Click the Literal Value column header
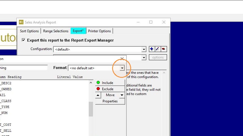243x136 pixels. click(x=70, y=77)
